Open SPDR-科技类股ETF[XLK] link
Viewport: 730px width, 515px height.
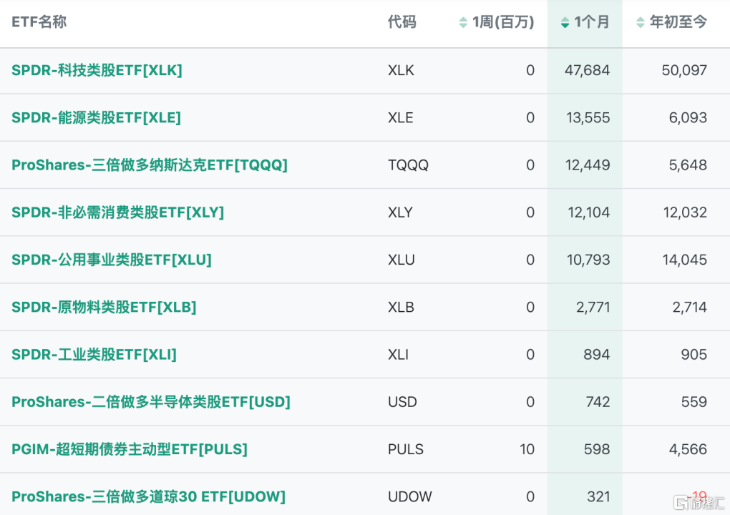pyautogui.click(x=97, y=70)
